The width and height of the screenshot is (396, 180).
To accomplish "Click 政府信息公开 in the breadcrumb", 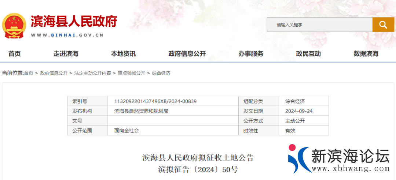I will [54, 73].
